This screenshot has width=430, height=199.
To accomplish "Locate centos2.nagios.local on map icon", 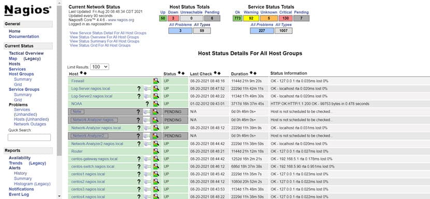I will click(x=147, y=181).
